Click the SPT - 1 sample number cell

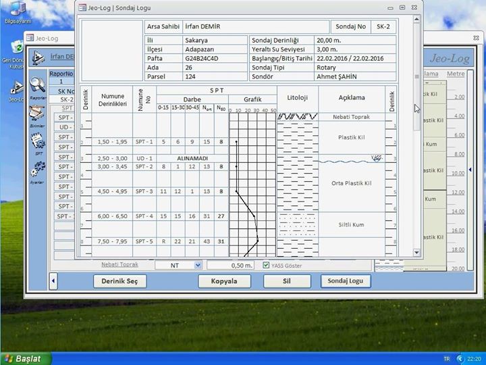(144, 142)
